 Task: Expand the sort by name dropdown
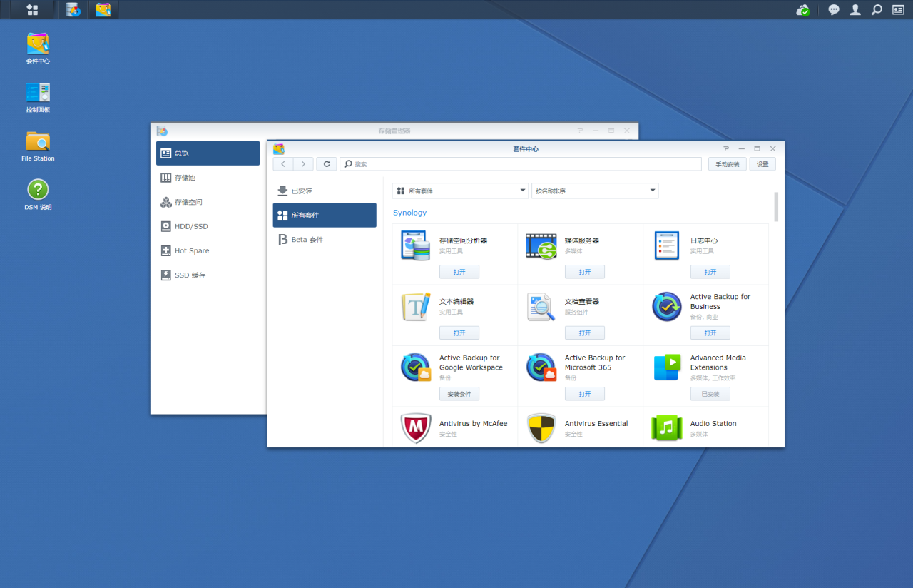click(x=595, y=191)
